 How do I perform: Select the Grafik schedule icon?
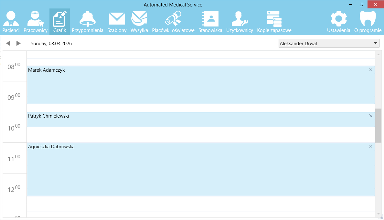point(59,22)
